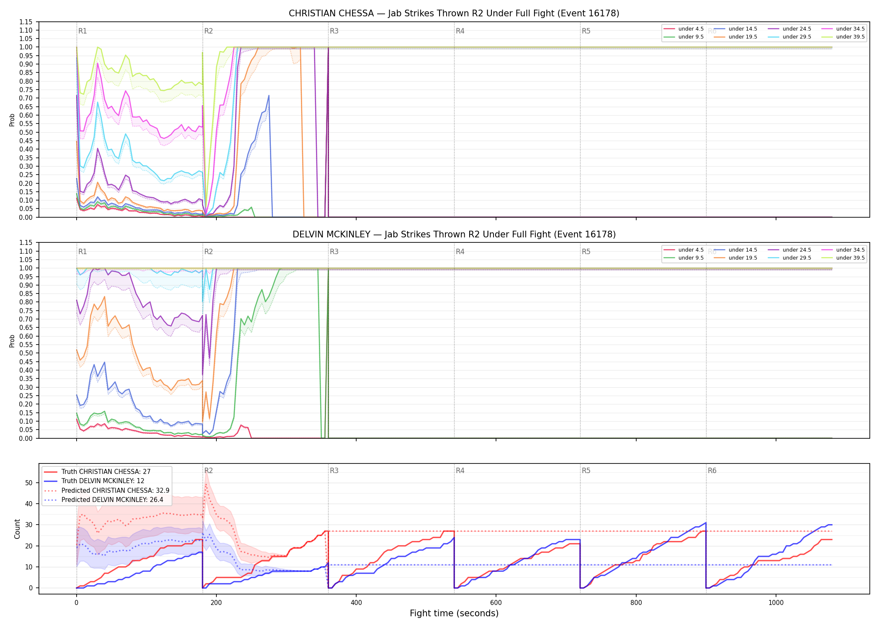Select 'Truth CHRISTIAN CHESSA: 27' legend entry
This screenshot has height=628, width=879.
pos(97,472)
